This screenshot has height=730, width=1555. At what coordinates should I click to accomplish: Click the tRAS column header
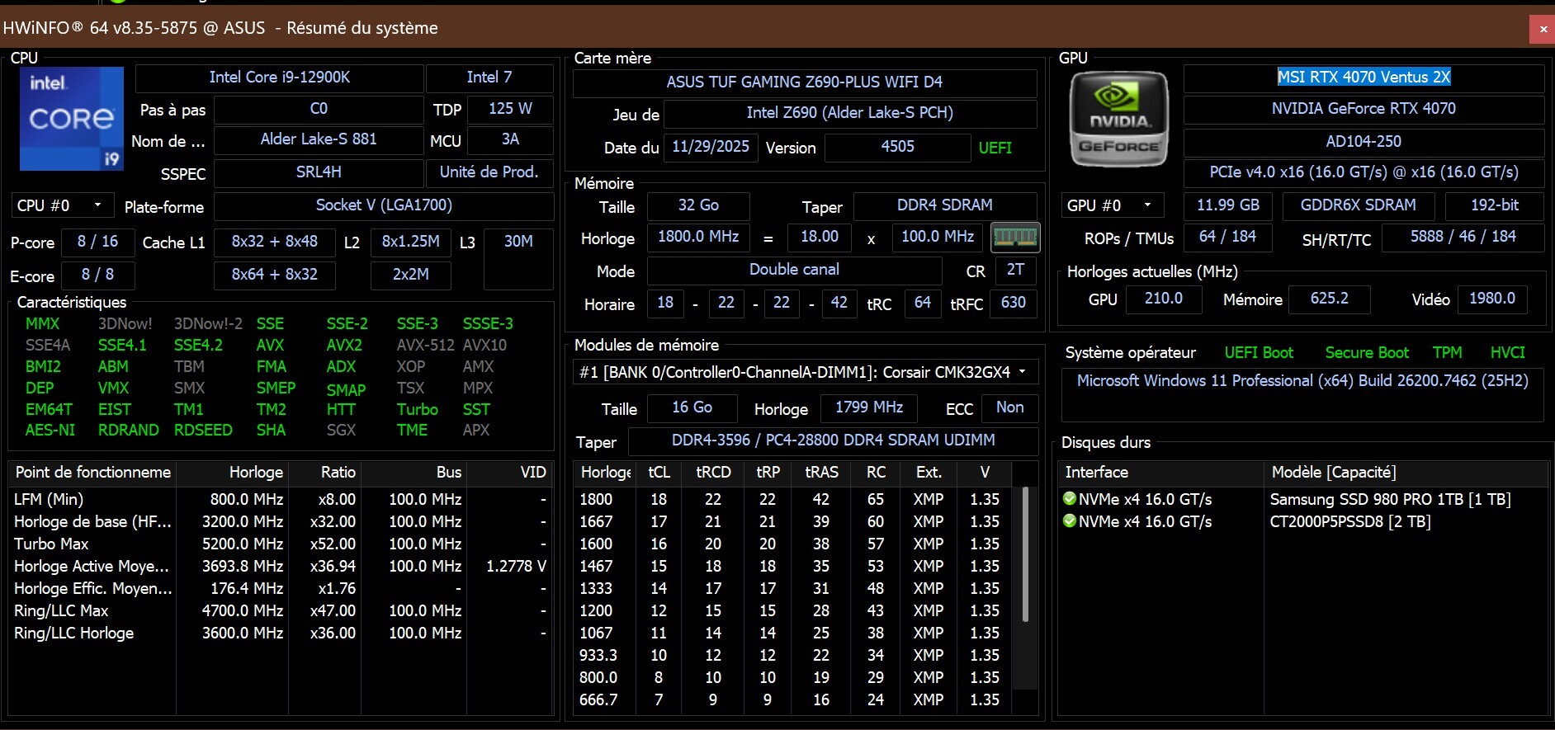click(x=821, y=473)
